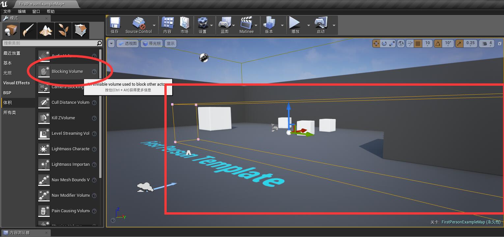
Task: Select the translate gizmo mode
Action: 376,43
